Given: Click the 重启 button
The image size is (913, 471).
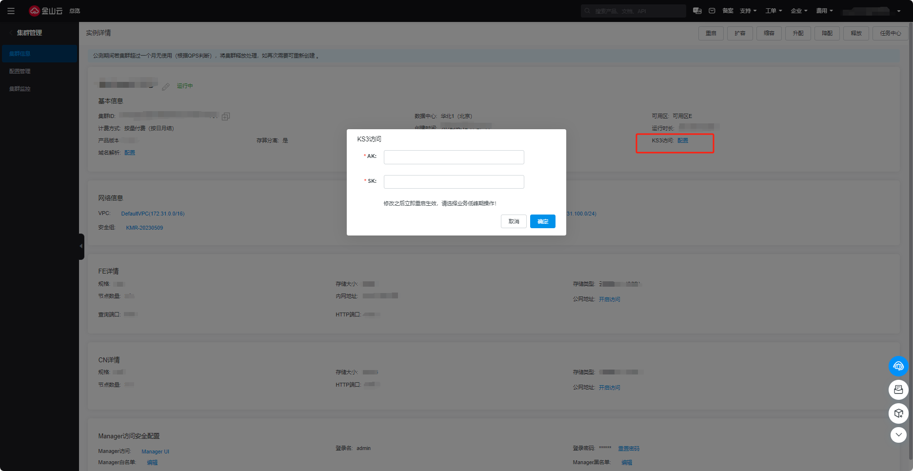Looking at the screenshot, I should coord(711,33).
